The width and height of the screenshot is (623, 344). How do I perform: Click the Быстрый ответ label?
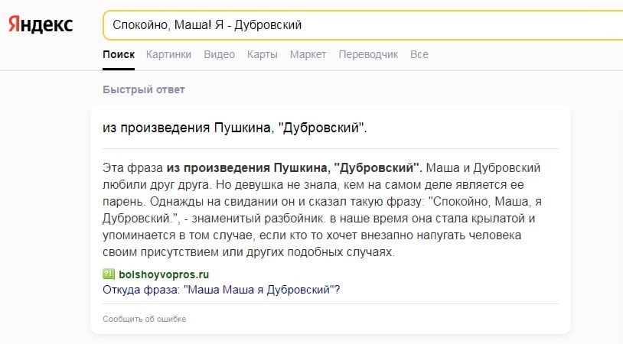(x=144, y=89)
